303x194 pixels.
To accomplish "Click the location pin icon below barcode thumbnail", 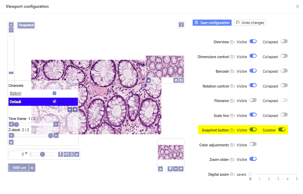I will (170, 169).
